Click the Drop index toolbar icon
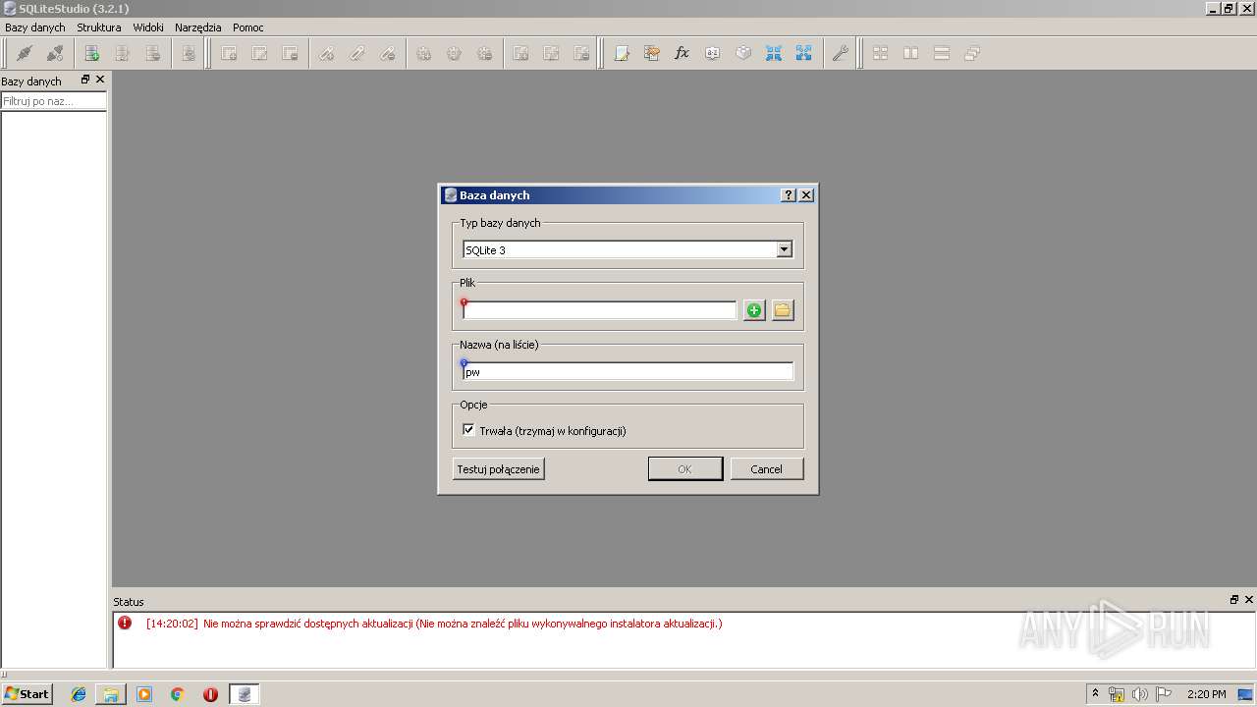1257x707 pixels. 387,54
